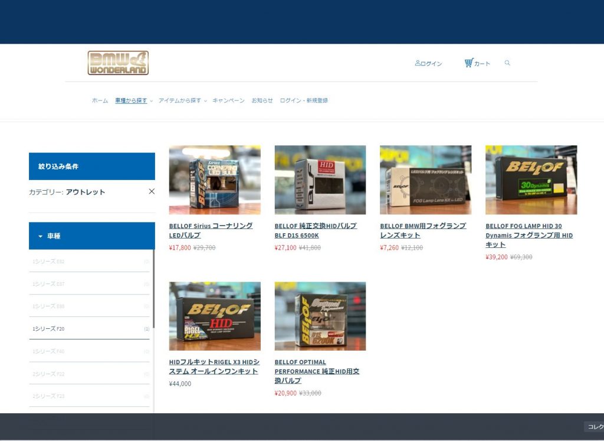
Task: Click the カテゴリー: アウトレット filter label
Action: [67, 192]
